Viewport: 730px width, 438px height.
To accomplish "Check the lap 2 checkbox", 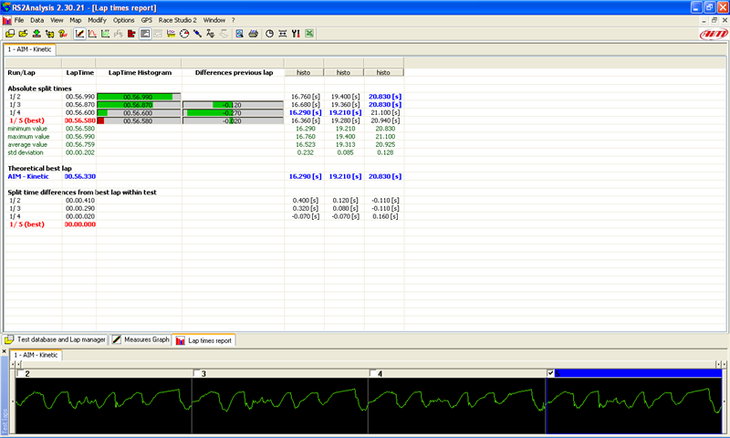I will [x=19, y=373].
